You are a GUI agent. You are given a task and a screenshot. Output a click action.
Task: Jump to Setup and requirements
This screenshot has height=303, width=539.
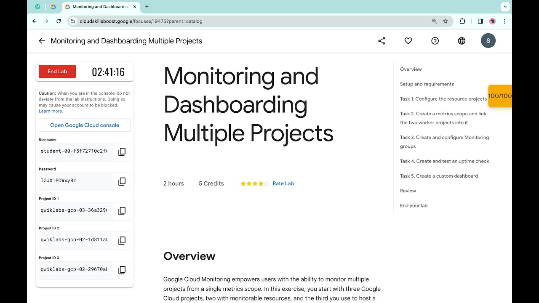[x=427, y=84]
